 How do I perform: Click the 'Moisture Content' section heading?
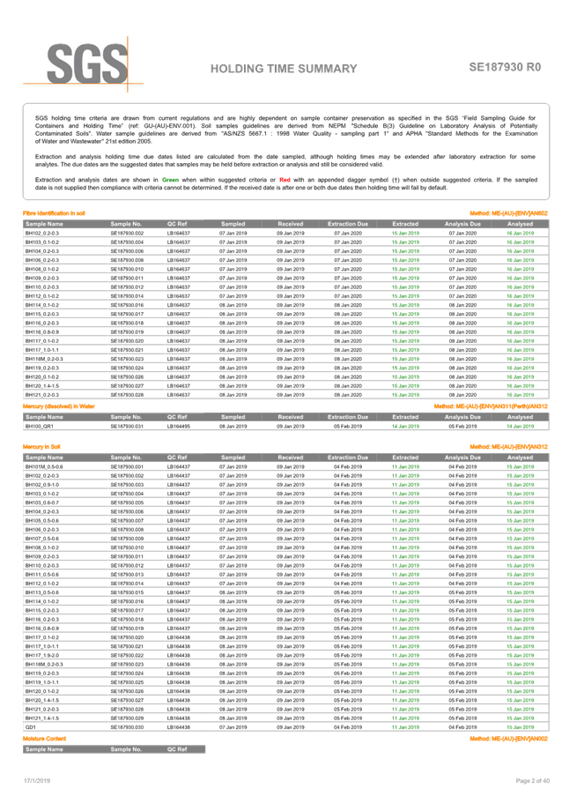click(x=44, y=739)
